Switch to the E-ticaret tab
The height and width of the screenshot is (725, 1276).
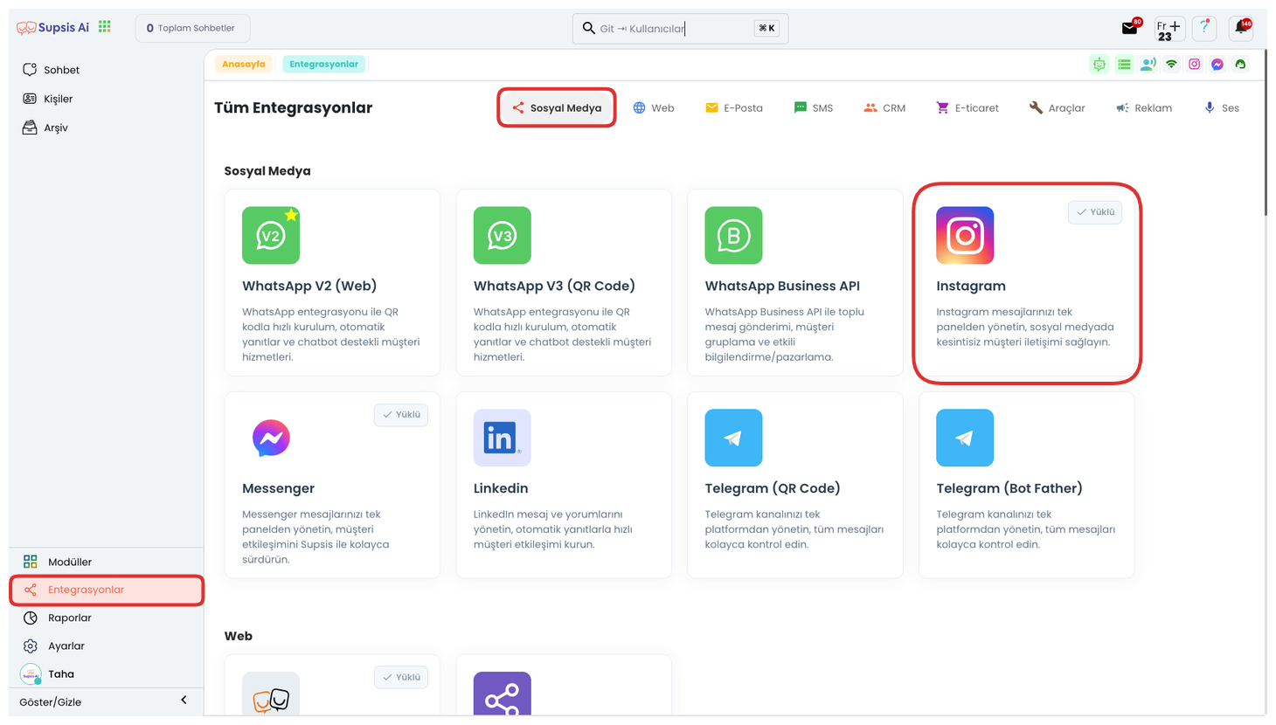tap(967, 107)
